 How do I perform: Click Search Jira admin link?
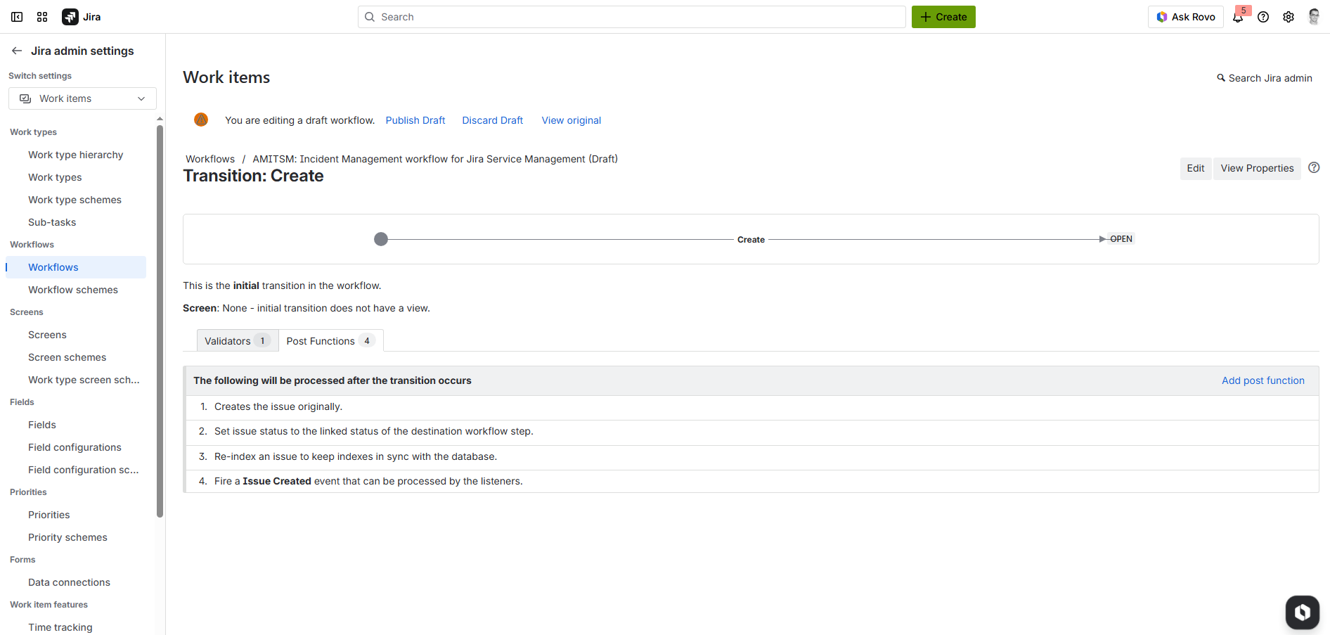[x=1265, y=78]
